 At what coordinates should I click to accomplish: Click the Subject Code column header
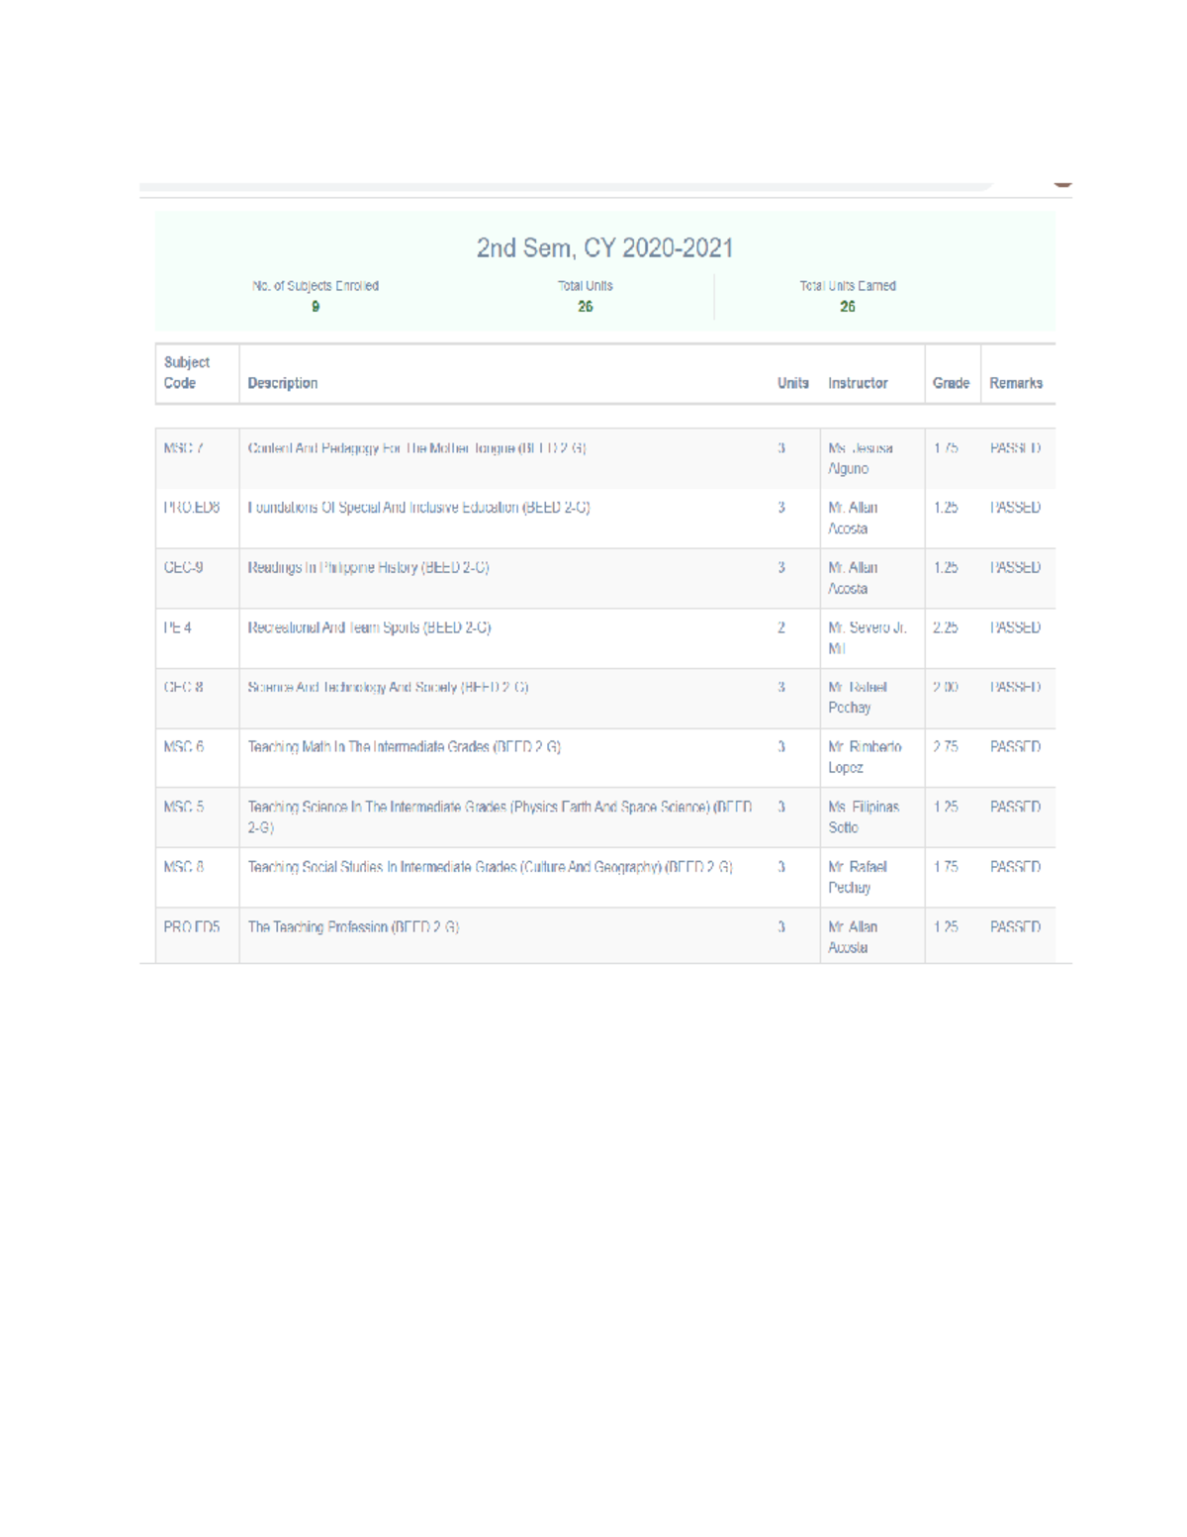click(x=188, y=372)
